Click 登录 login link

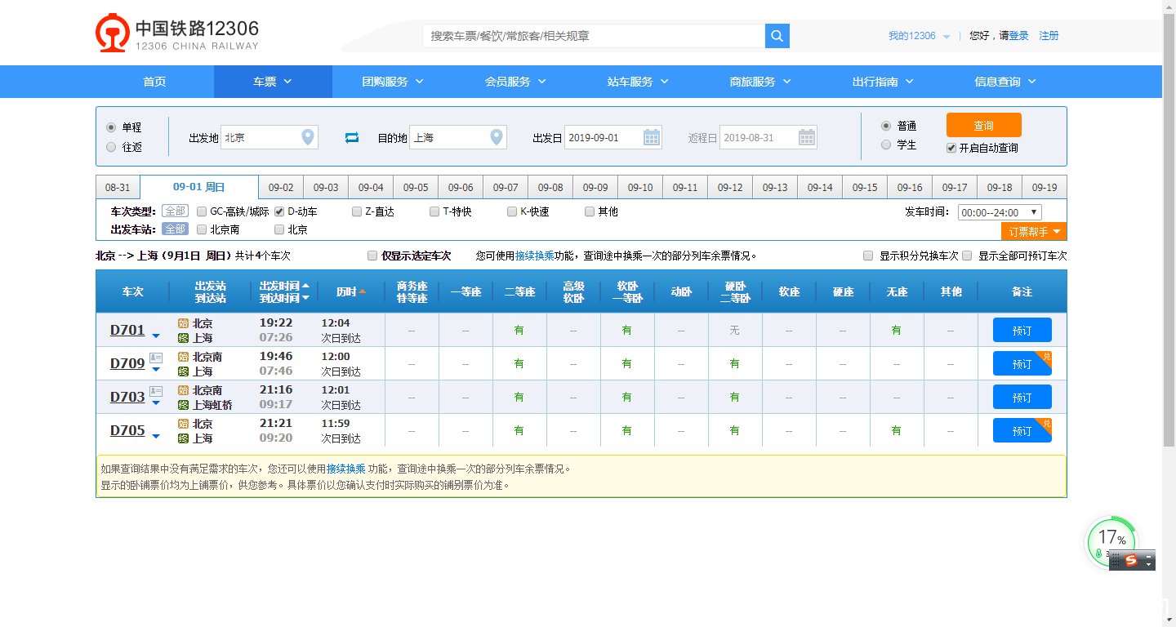1019,36
